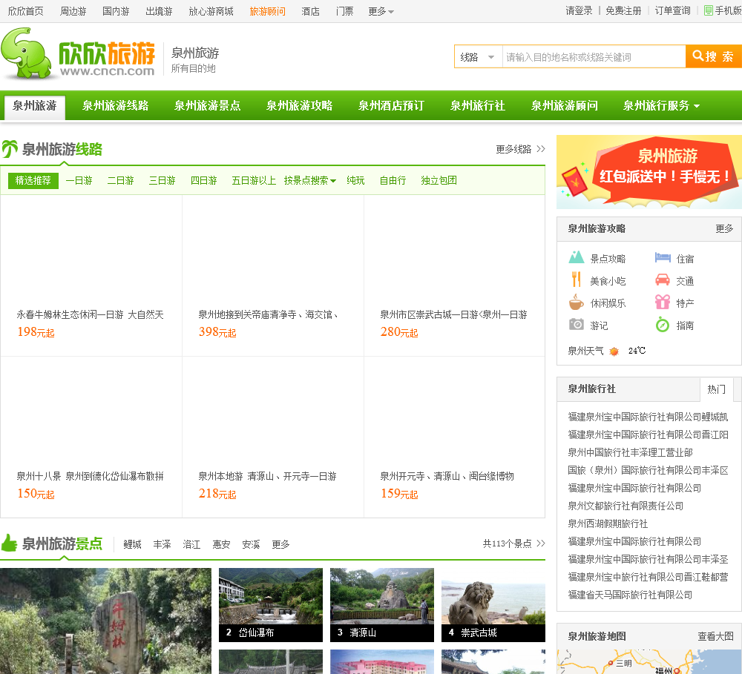Viewport: 742px width, 674px height.
Task: Click the orange 搜索 button
Action: (714, 57)
